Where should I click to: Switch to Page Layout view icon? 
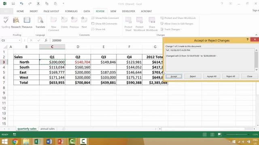coord(212,135)
